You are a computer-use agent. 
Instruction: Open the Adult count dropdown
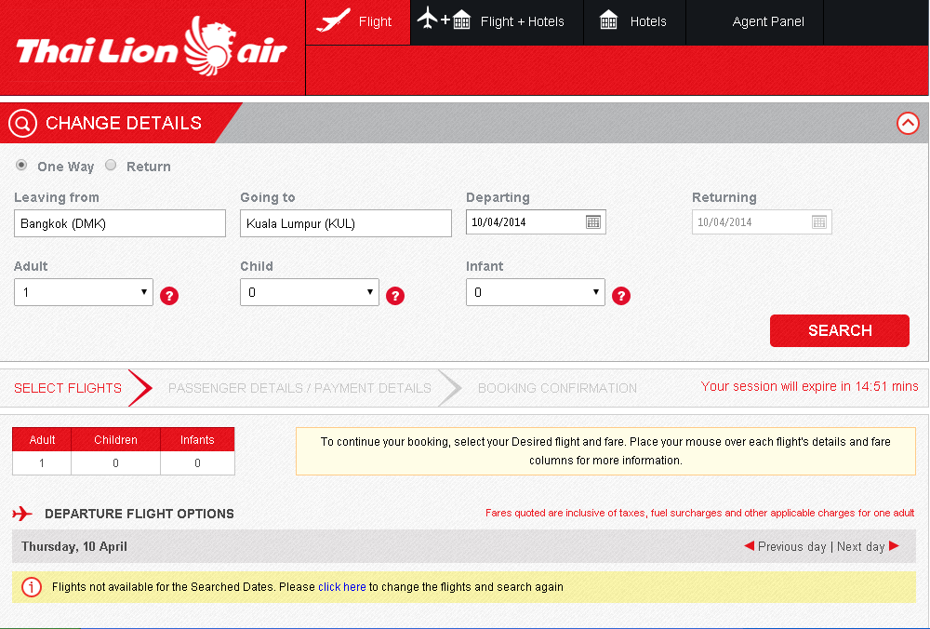coord(84,292)
